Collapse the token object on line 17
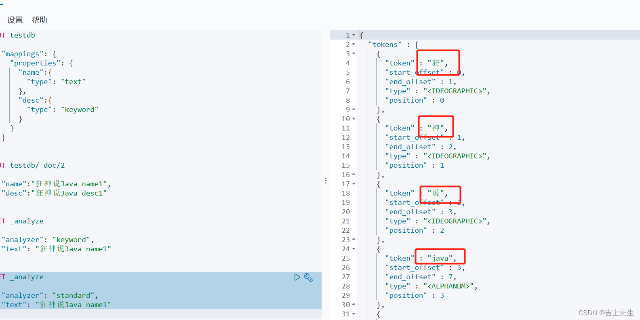This screenshot has height=320, width=640. [354, 184]
